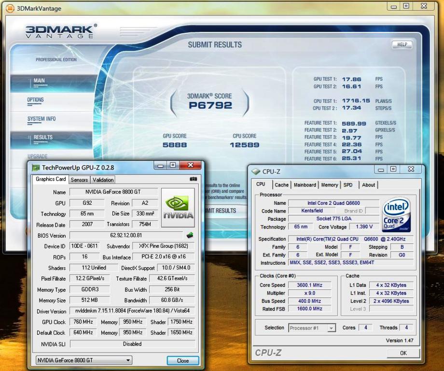Minimize the CPU-Z window

click(x=381, y=170)
